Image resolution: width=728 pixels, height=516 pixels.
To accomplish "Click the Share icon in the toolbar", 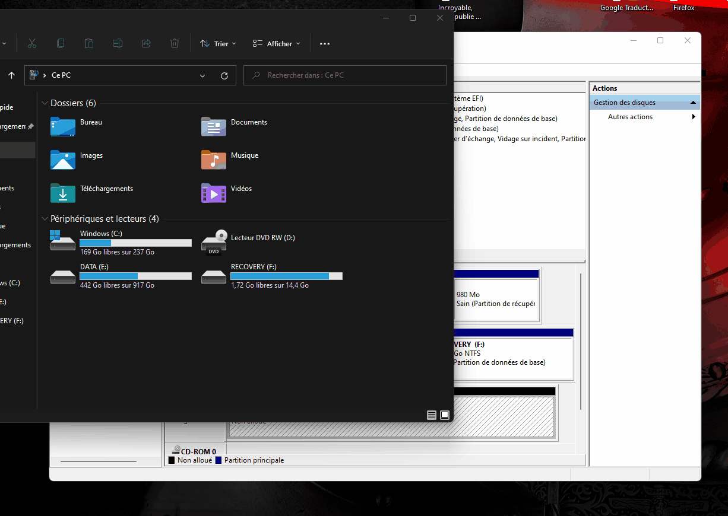I will (x=146, y=43).
